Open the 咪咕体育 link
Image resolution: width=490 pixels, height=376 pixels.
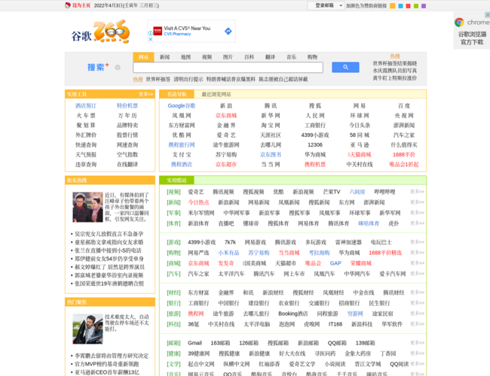coord(369,223)
